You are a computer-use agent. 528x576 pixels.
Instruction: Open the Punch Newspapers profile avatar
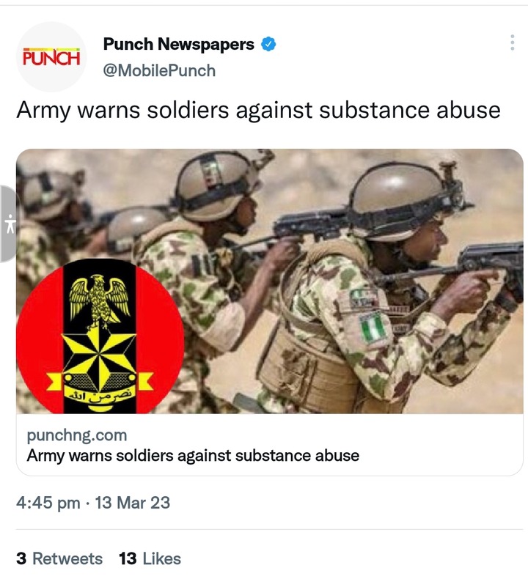tap(51, 57)
